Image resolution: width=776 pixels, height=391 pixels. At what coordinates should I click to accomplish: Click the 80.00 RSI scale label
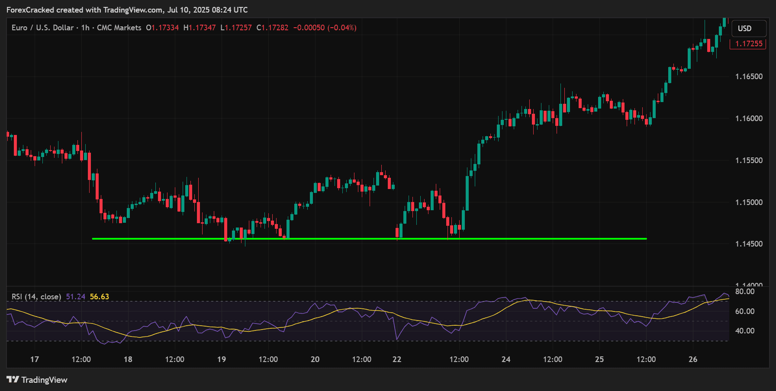(745, 292)
